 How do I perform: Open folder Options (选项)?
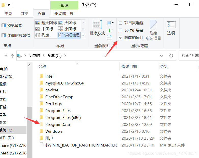coord(171,28)
